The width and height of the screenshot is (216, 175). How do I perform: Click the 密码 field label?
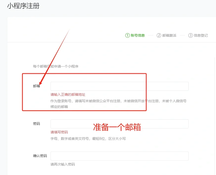click(36, 124)
